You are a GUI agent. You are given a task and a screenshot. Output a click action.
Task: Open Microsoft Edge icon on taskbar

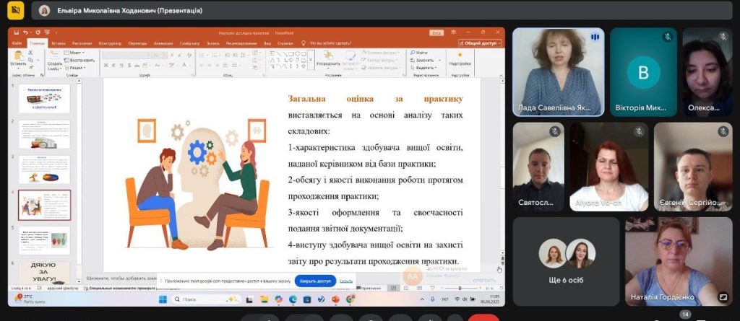(x=293, y=299)
